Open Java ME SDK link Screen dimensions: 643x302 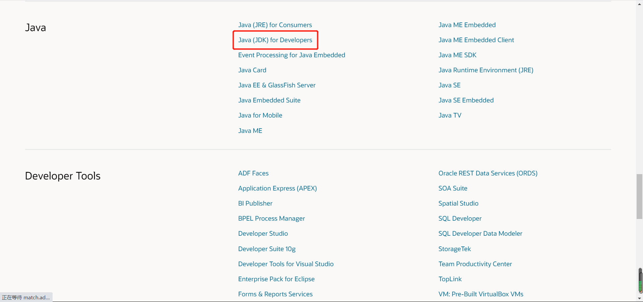457,55
